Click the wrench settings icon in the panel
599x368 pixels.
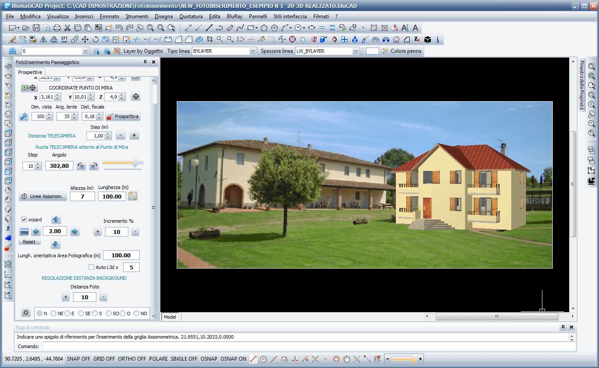(24, 116)
